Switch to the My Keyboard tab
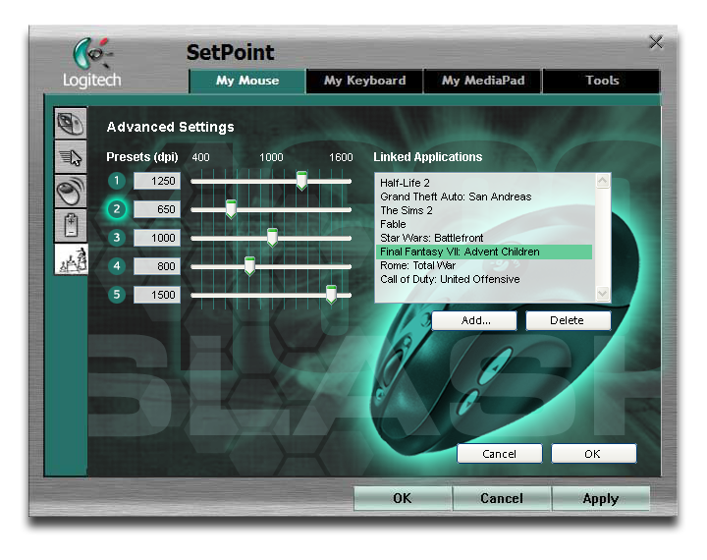This screenshot has width=707, height=560. coord(364,81)
